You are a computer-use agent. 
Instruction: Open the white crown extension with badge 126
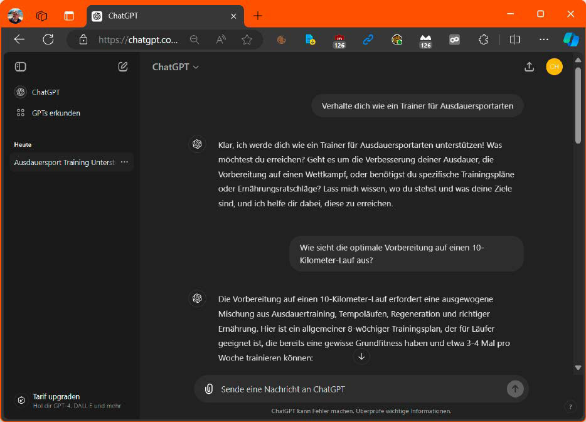point(425,41)
